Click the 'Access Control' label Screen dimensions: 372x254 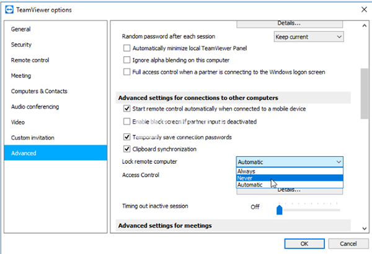pyautogui.click(x=141, y=175)
